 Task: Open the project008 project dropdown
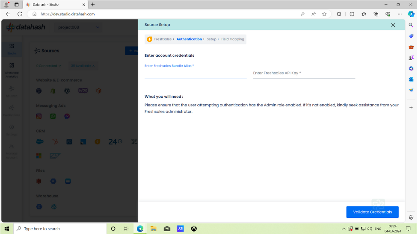pos(78,27)
